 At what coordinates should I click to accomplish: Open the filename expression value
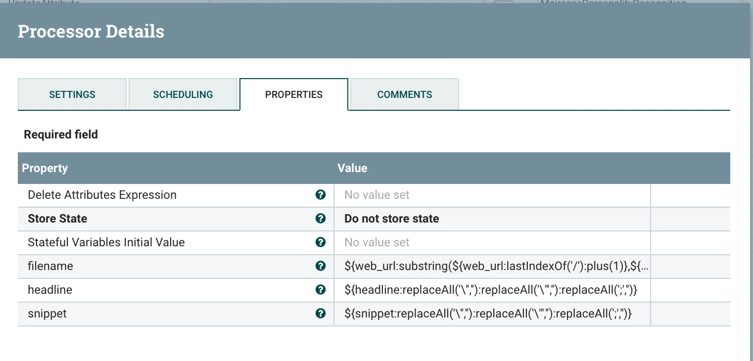pyautogui.click(x=492, y=266)
